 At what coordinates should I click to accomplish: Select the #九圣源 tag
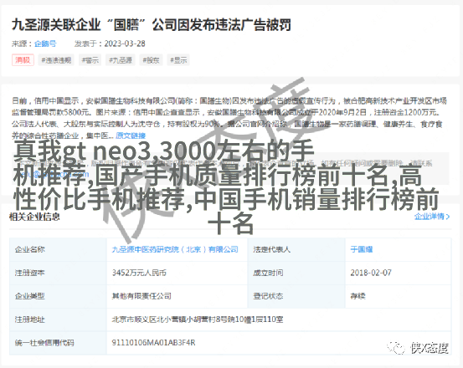121,60
